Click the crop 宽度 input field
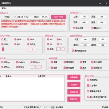 103,39
